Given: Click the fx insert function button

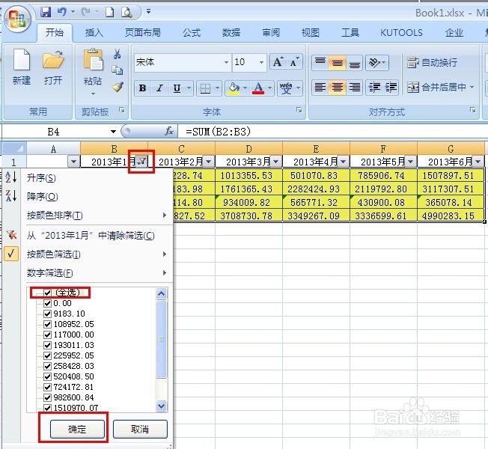Looking at the screenshot, I should tap(169, 131).
